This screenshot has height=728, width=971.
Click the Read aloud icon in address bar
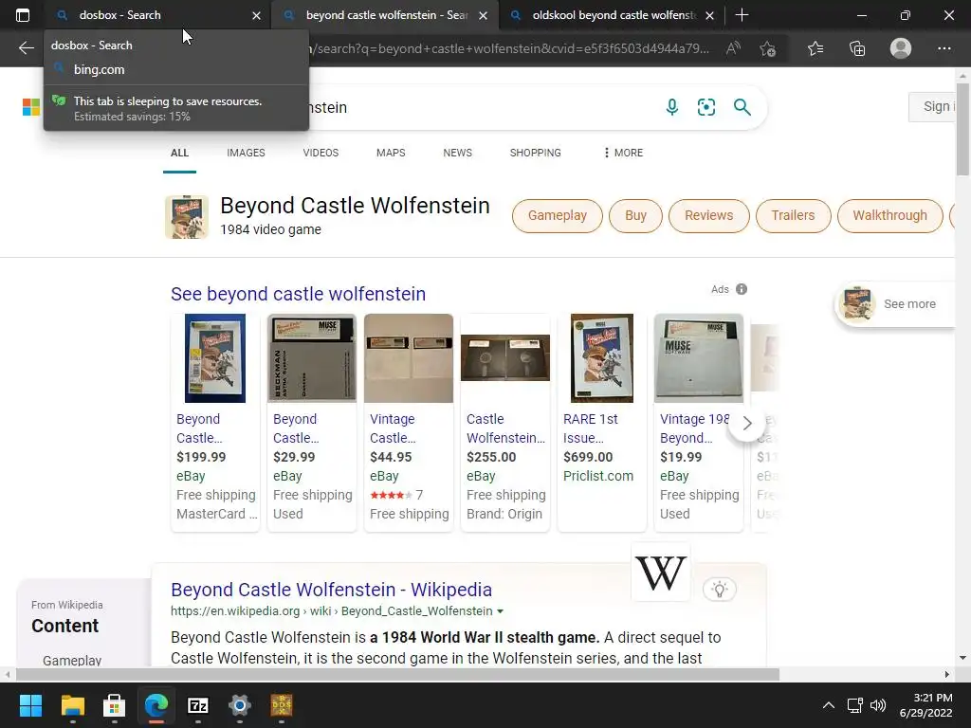[733, 48]
